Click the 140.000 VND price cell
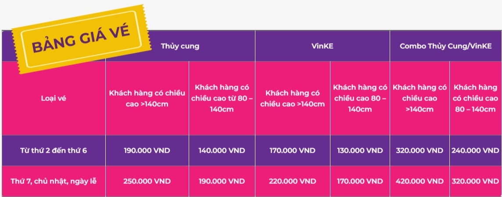502x197 pixels. pyautogui.click(x=222, y=150)
